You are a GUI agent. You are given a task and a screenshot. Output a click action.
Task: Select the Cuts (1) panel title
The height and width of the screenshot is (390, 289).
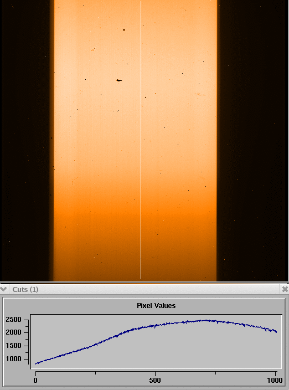[25, 289]
